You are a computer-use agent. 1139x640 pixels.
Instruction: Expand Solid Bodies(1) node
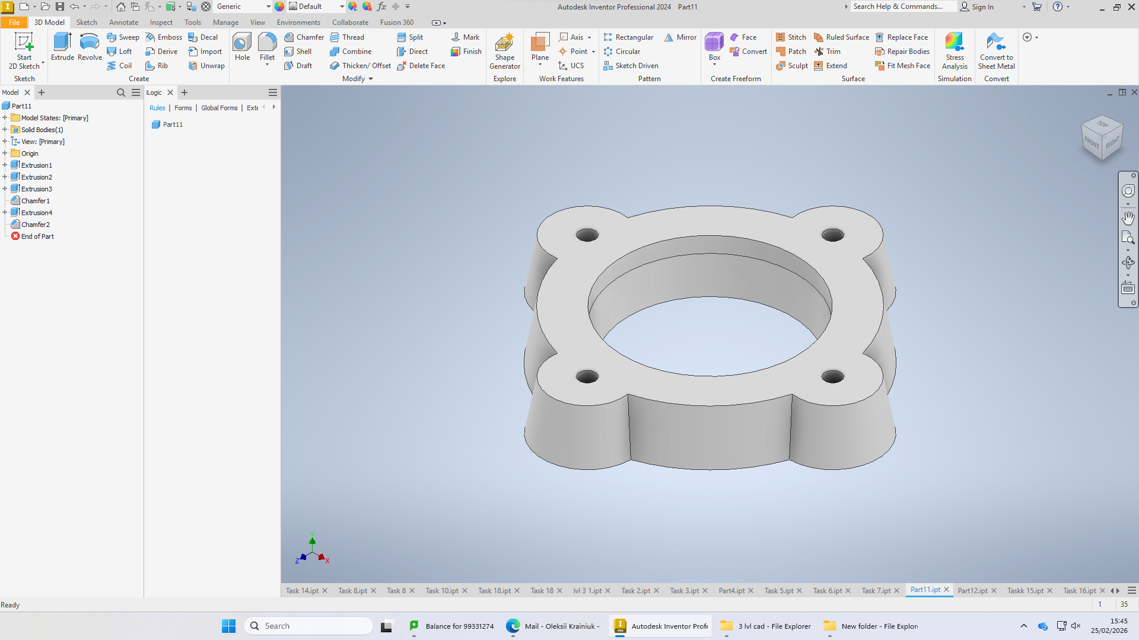[x=5, y=129]
